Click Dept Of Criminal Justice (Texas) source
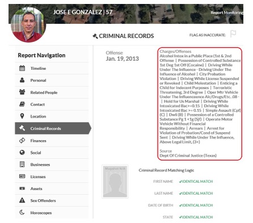 tap(188, 155)
